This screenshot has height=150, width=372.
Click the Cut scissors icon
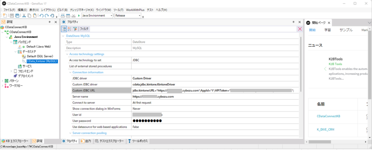(x=24, y=15)
